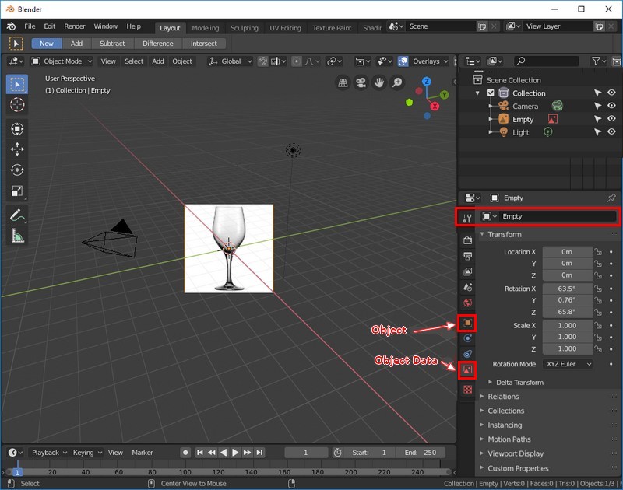Choose the Move tool

point(16,149)
